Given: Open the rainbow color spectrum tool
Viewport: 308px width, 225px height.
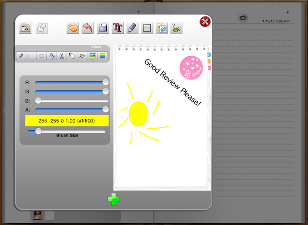Looking at the screenshot, I should point(102,56).
